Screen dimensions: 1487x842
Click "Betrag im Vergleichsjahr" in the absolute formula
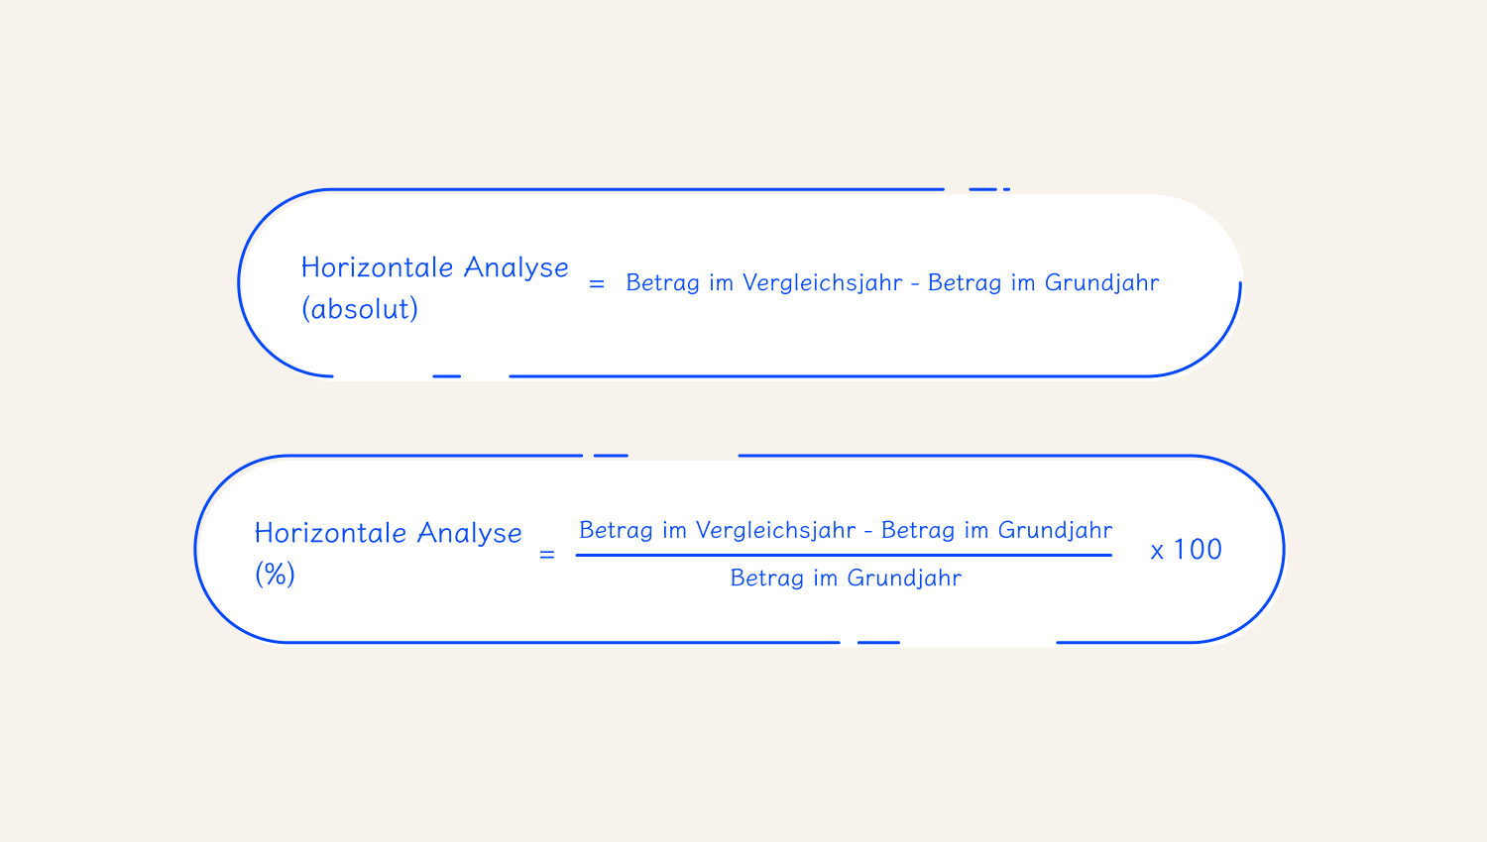coord(764,283)
